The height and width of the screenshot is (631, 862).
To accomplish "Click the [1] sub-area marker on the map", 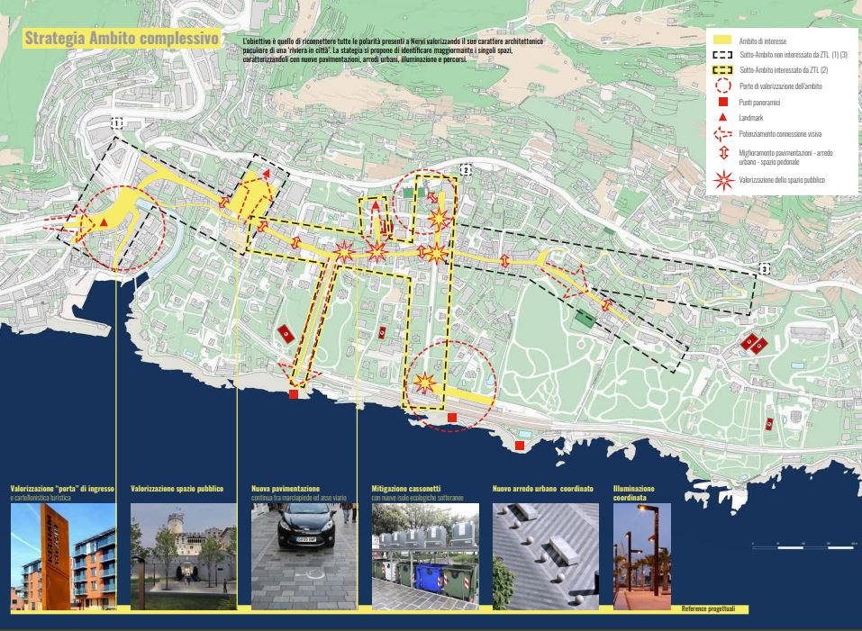I will point(116,122).
